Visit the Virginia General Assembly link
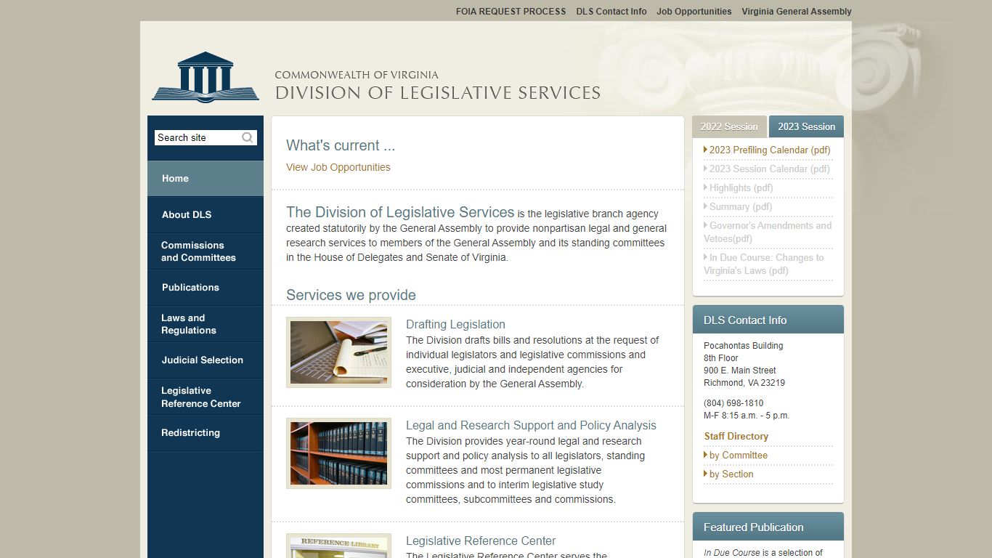Image resolution: width=992 pixels, height=558 pixels. (x=797, y=12)
